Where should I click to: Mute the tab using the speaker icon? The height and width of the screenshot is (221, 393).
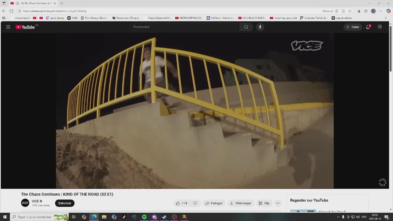pyautogui.click(x=17, y=3)
